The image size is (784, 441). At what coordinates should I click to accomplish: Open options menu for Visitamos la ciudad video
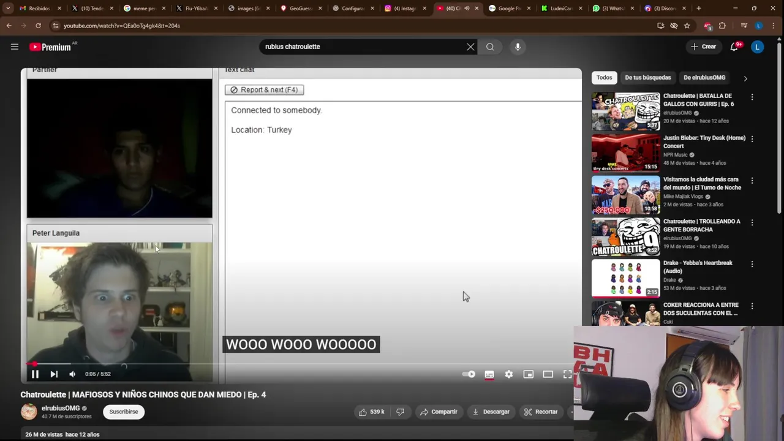tap(752, 180)
